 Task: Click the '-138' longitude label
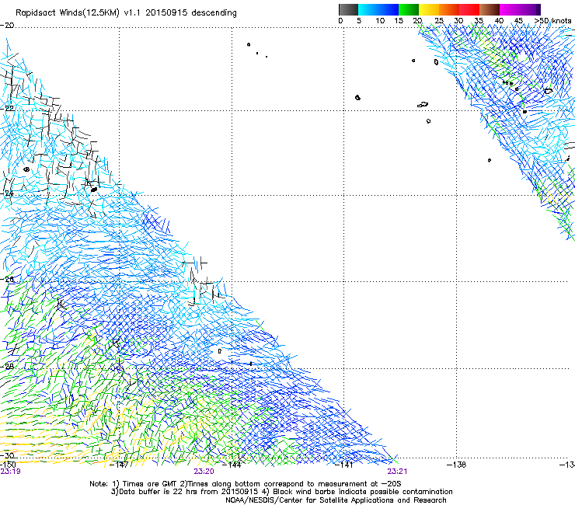click(457, 465)
